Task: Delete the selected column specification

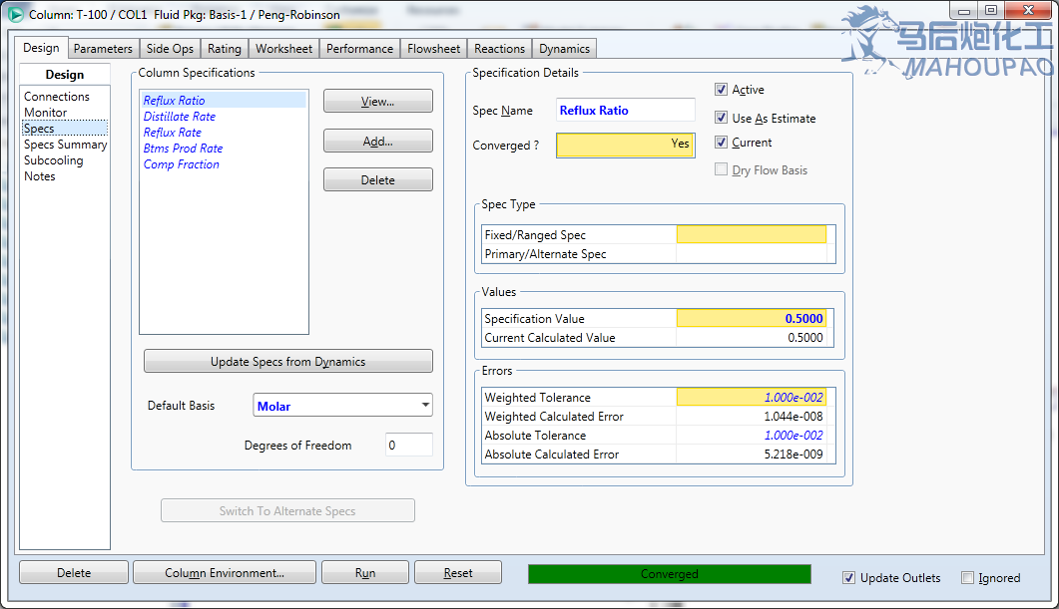Action: [378, 180]
